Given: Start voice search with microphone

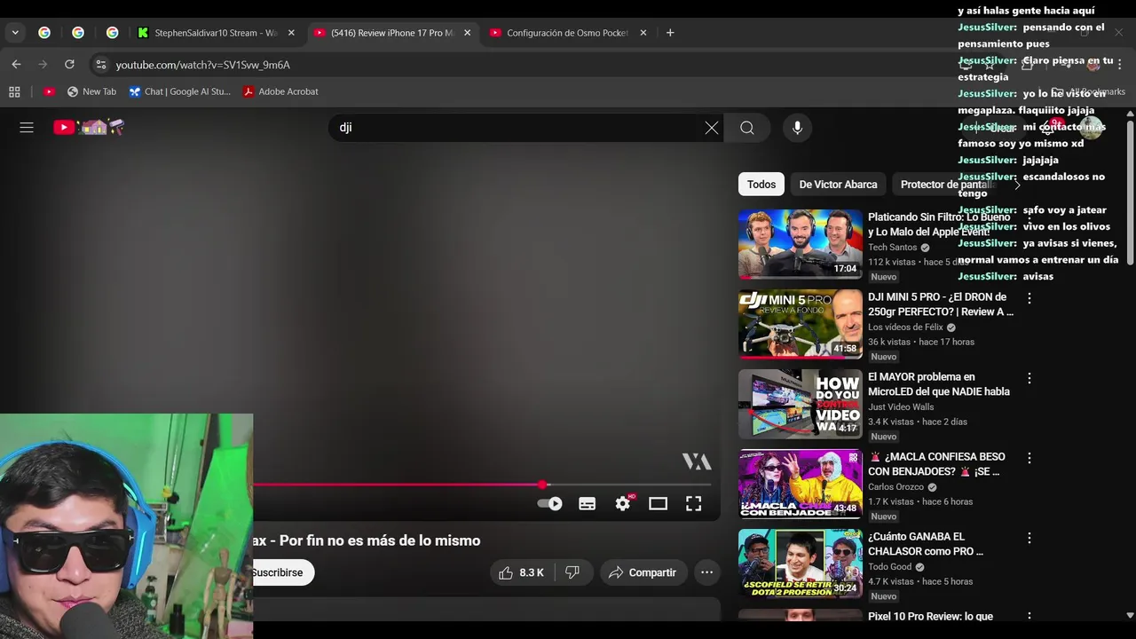Looking at the screenshot, I should click(x=797, y=128).
